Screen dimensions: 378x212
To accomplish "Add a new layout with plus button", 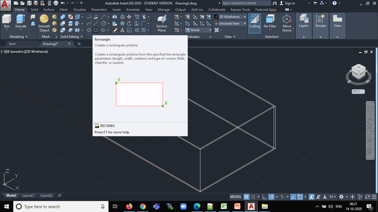I will click(59, 195).
